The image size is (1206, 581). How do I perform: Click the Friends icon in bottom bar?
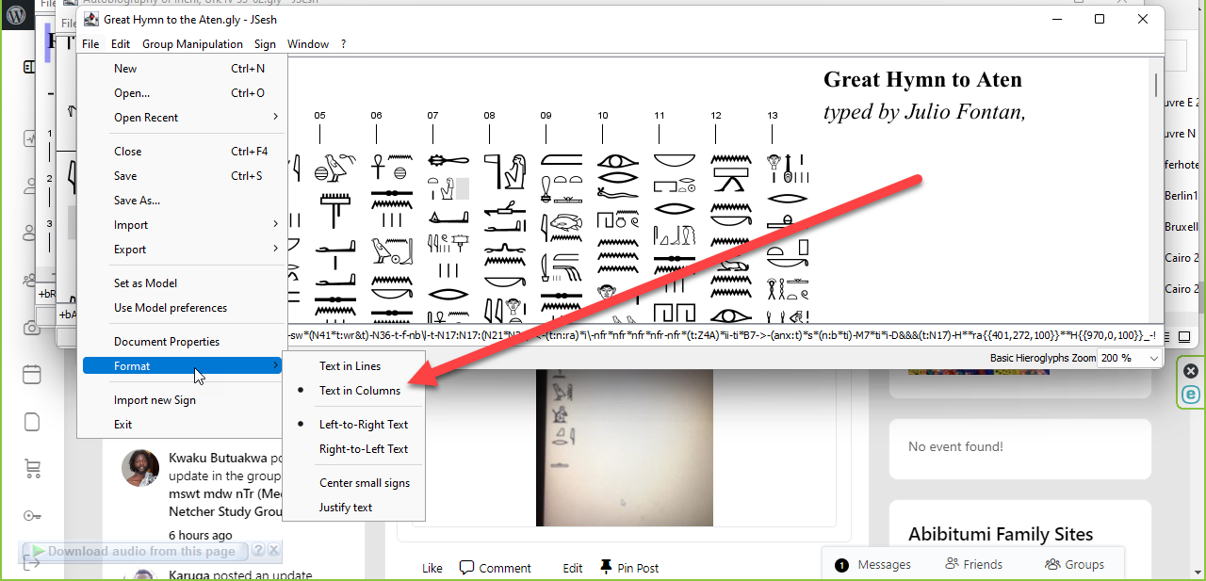952,564
